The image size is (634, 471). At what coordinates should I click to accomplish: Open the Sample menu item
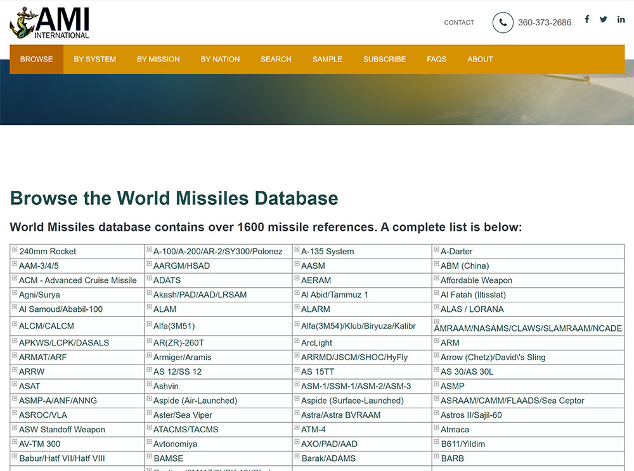pyautogui.click(x=327, y=59)
